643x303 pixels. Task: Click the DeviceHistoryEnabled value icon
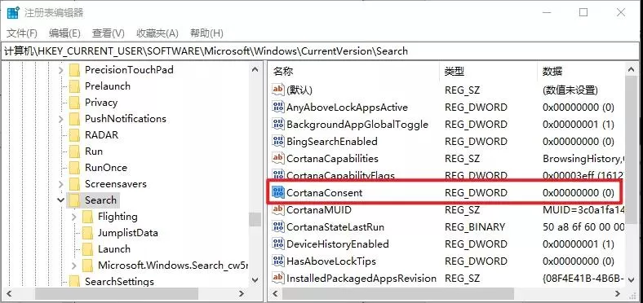pyautogui.click(x=278, y=244)
